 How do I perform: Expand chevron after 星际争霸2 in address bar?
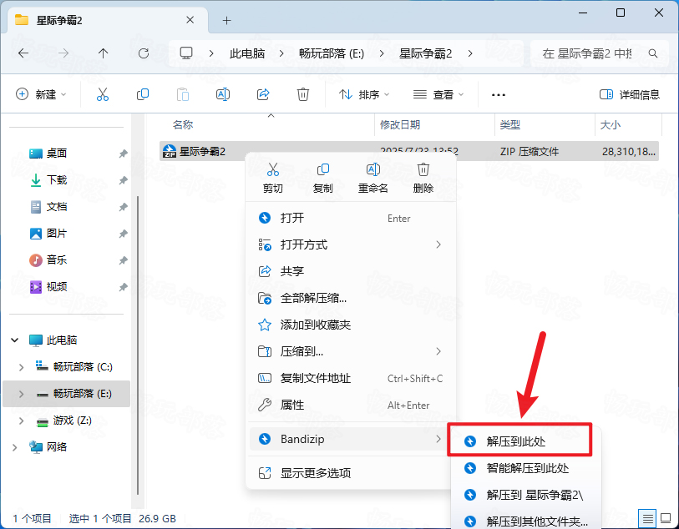[x=470, y=53]
